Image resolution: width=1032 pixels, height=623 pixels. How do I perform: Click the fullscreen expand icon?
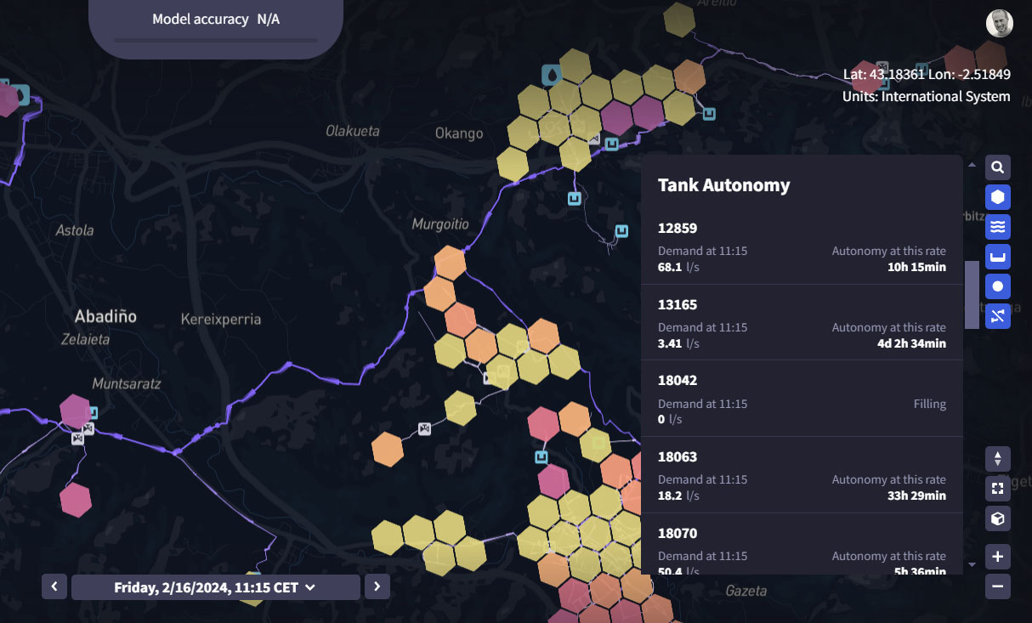[997, 489]
